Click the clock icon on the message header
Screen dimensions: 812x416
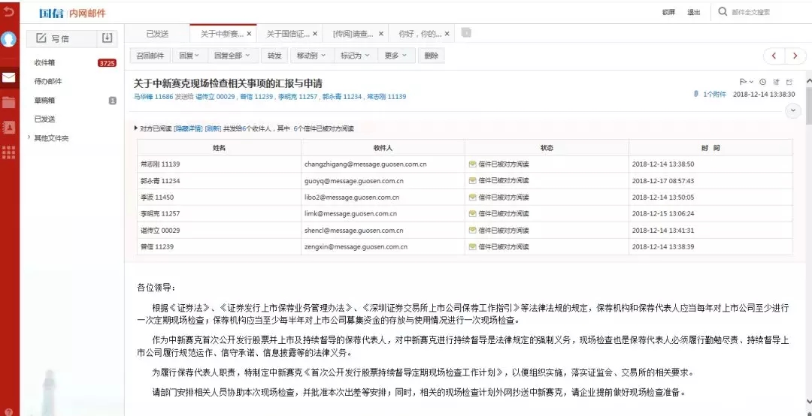(762, 82)
